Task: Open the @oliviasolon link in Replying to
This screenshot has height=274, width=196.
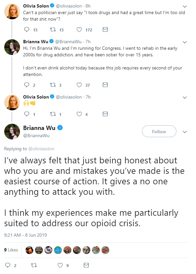Action: point(41,149)
